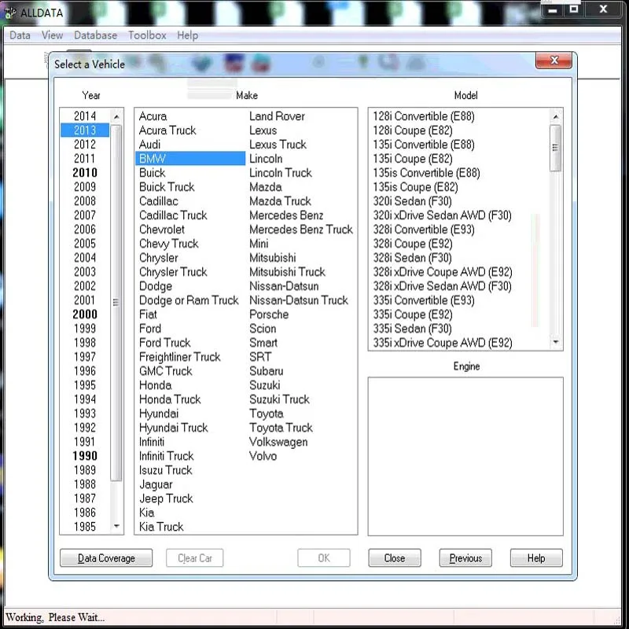
Task: Select Ford Truck make
Action: [164, 343]
